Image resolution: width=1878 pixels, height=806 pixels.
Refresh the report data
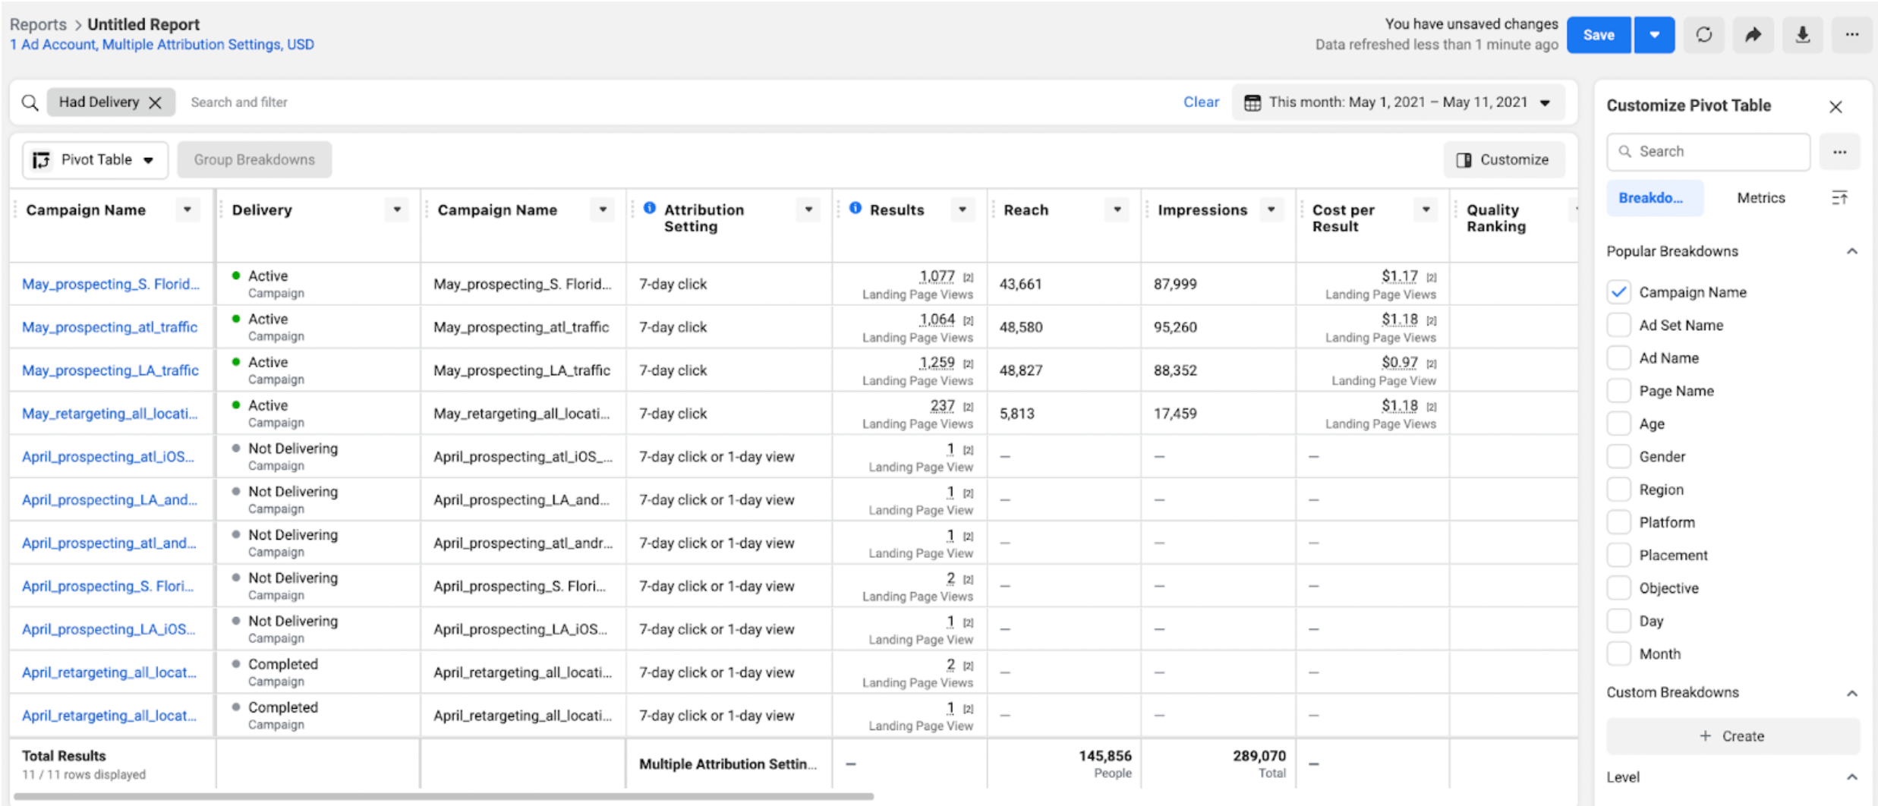click(x=1704, y=34)
